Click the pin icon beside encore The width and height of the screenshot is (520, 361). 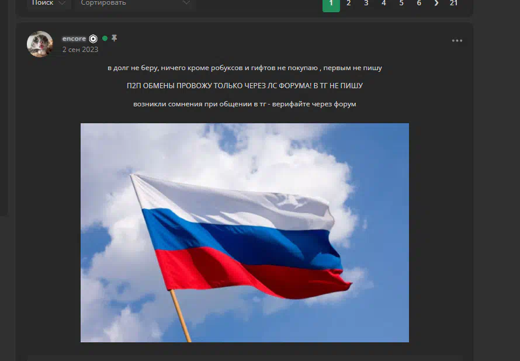point(114,38)
